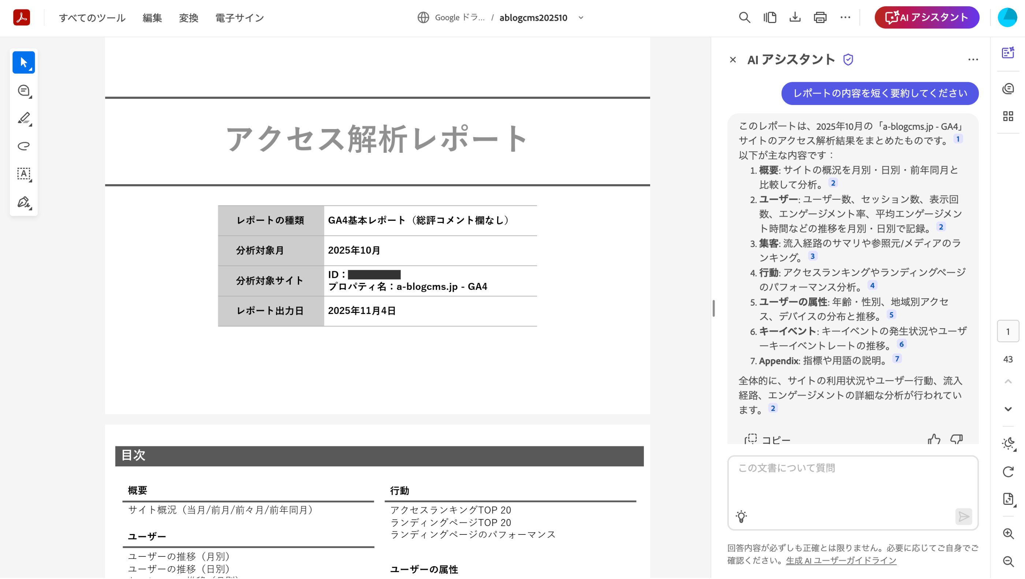Open the comment tool in left toolbar
The width and height of the screenshot is (1025, 579).
pos(24,91)
